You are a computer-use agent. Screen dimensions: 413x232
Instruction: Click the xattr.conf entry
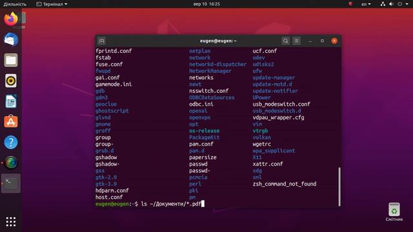click(268, 164)
